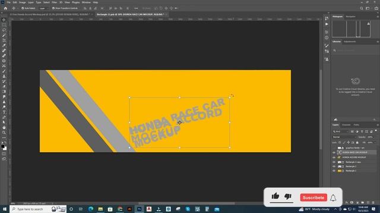Image resolution: width=380 pixels, height=213 pixels.
Task: Click Create new layer icon
Action: 368,202
